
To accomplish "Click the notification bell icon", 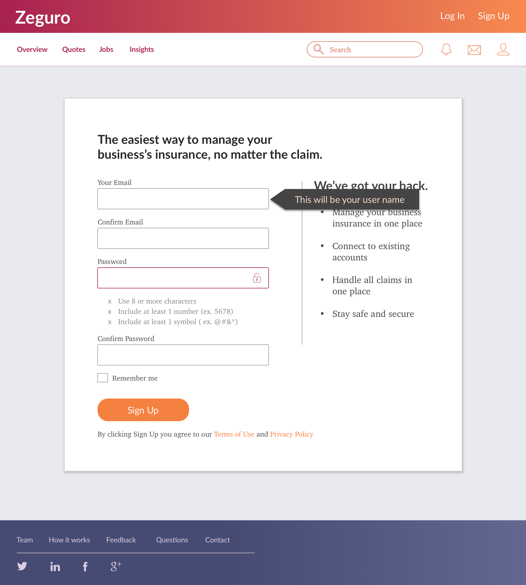I will [x=446, y=49].
